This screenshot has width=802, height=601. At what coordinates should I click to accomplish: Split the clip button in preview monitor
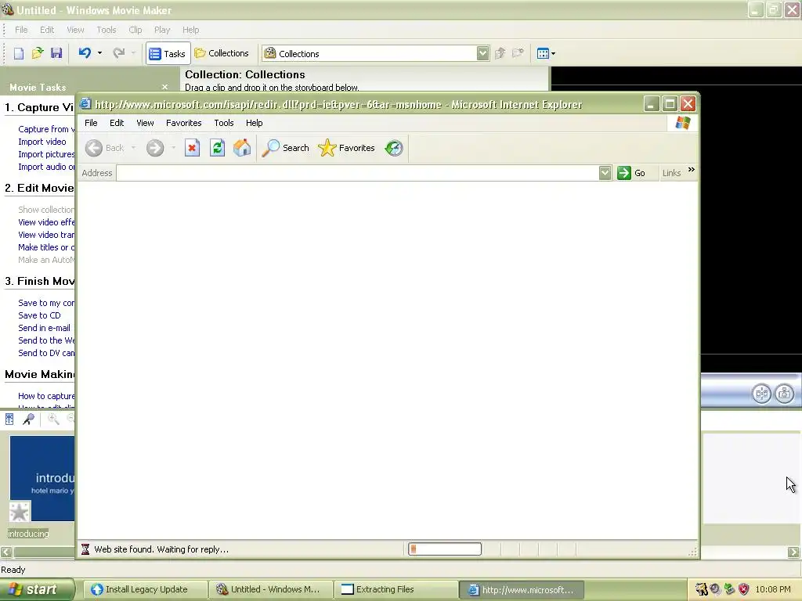pos(761,394)
